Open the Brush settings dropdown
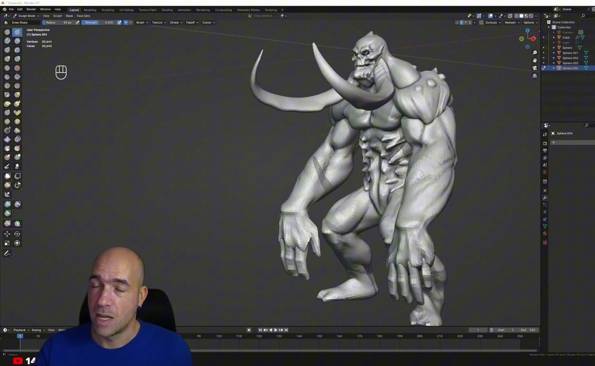Screen dimensions: 595x366 [142, 23]
